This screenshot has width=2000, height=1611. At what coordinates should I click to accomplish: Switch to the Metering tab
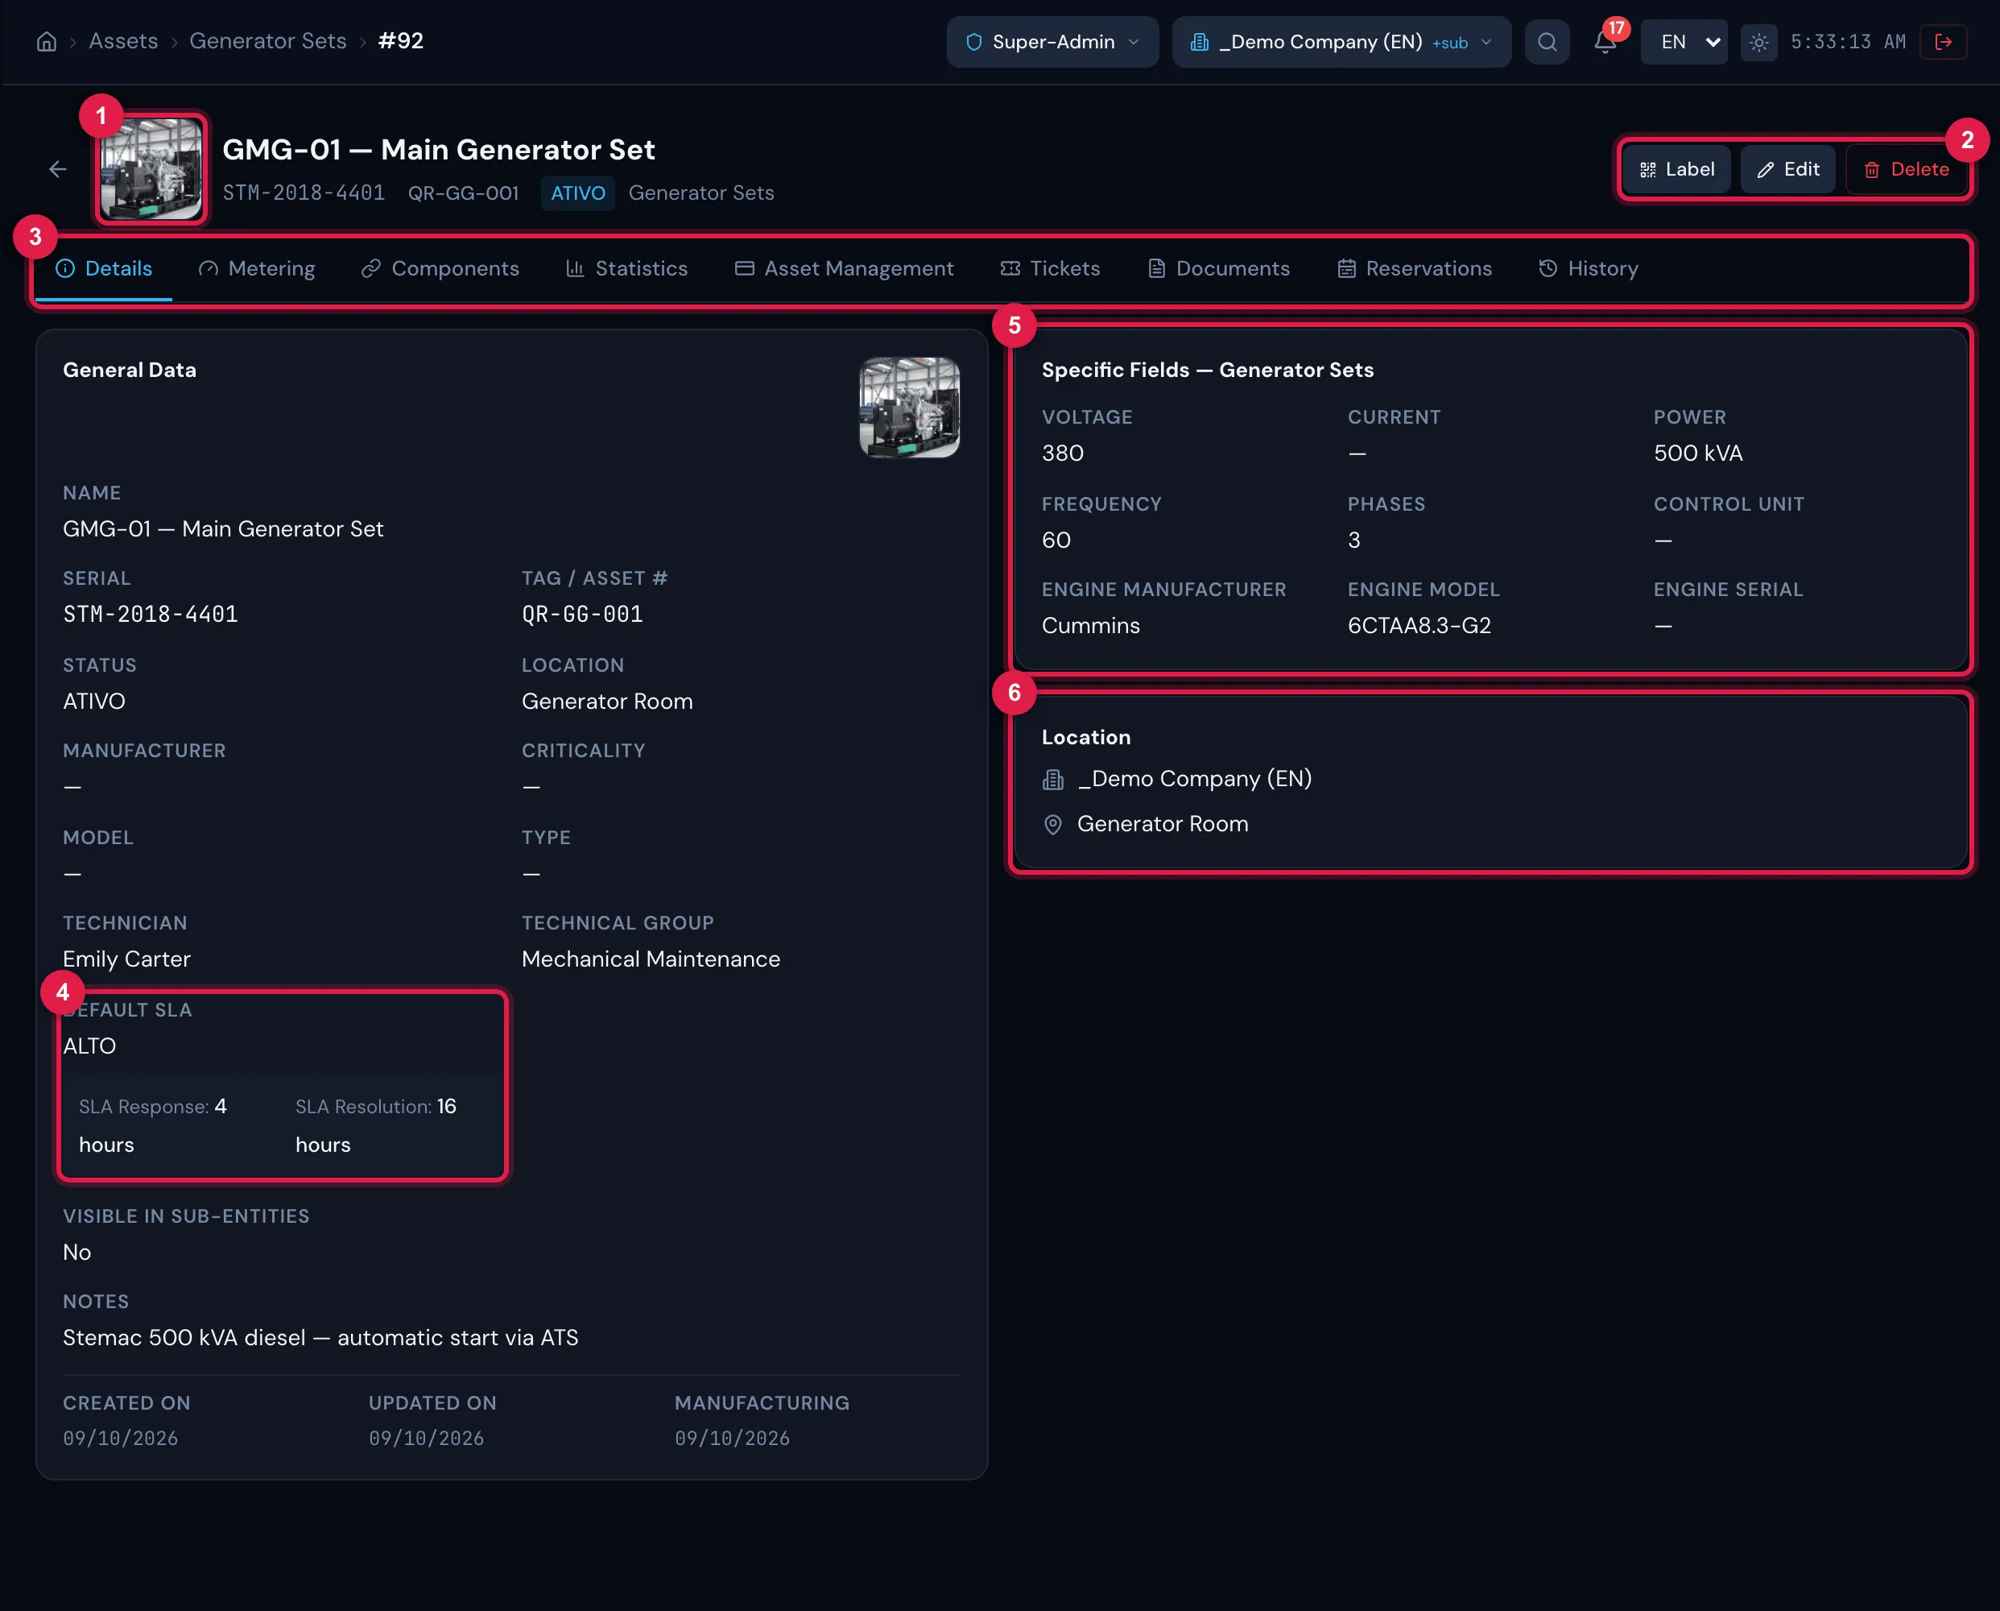click(x=257, y=268)
